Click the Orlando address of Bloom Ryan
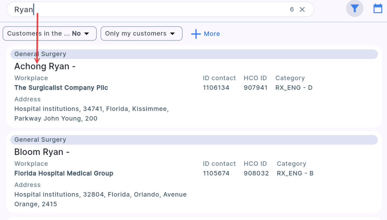Viewport: 387px width, 220px height. (x=101, y=199)
